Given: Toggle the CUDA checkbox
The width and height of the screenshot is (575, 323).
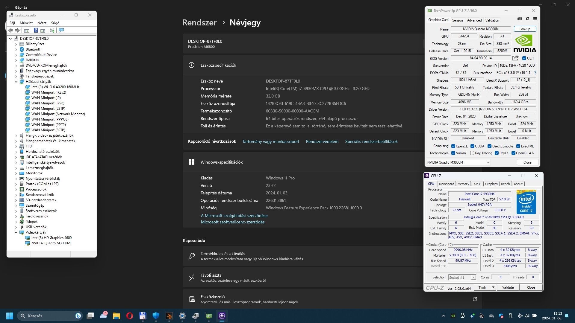Looking at the screenshot, I should [x=472, y=146].
